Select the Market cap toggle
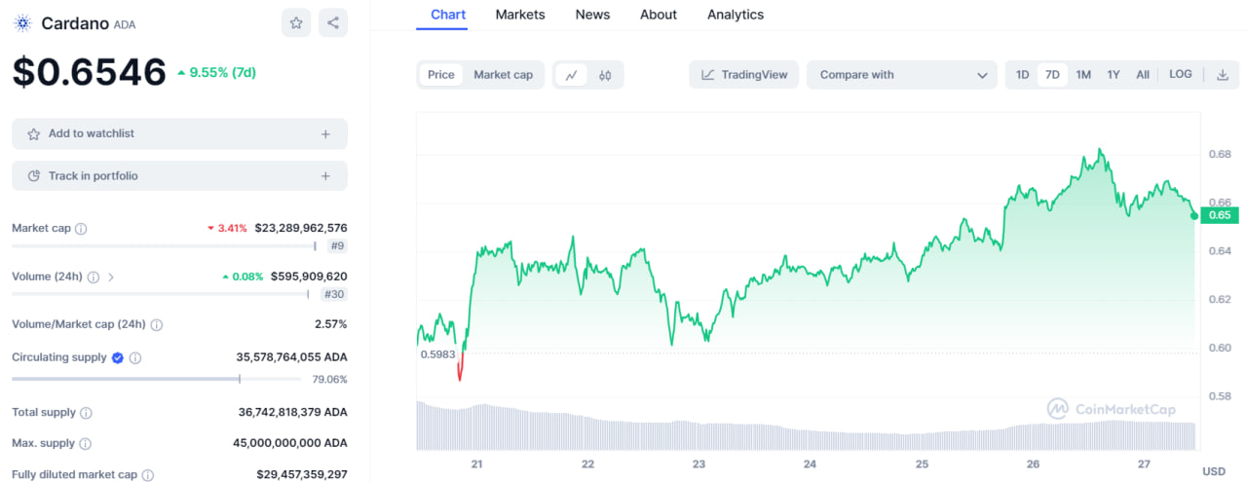This screenshot has width=1247, height=482. pos(503,75)
